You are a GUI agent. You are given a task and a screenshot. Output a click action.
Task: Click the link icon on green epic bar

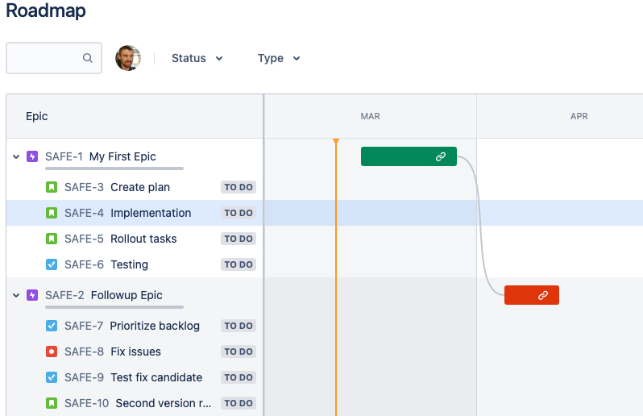coord(441,156)
